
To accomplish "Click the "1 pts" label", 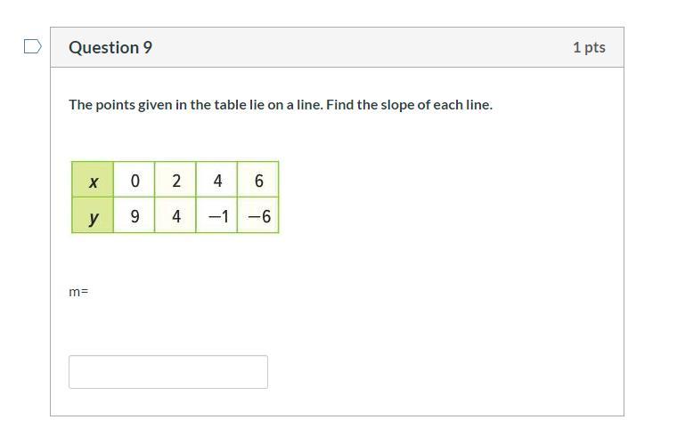I will [x=589, y=48].
